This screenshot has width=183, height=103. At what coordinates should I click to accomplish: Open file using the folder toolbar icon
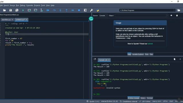[x=4, y=10]
